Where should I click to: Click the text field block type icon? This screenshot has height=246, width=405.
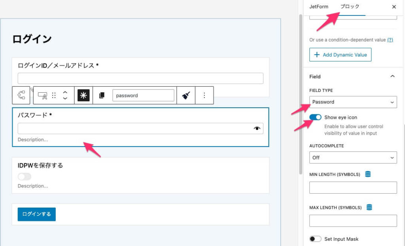click(42, 95)
